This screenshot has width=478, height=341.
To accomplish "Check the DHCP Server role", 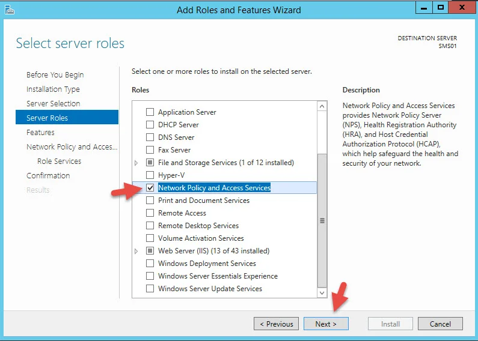I will point(150,124).
